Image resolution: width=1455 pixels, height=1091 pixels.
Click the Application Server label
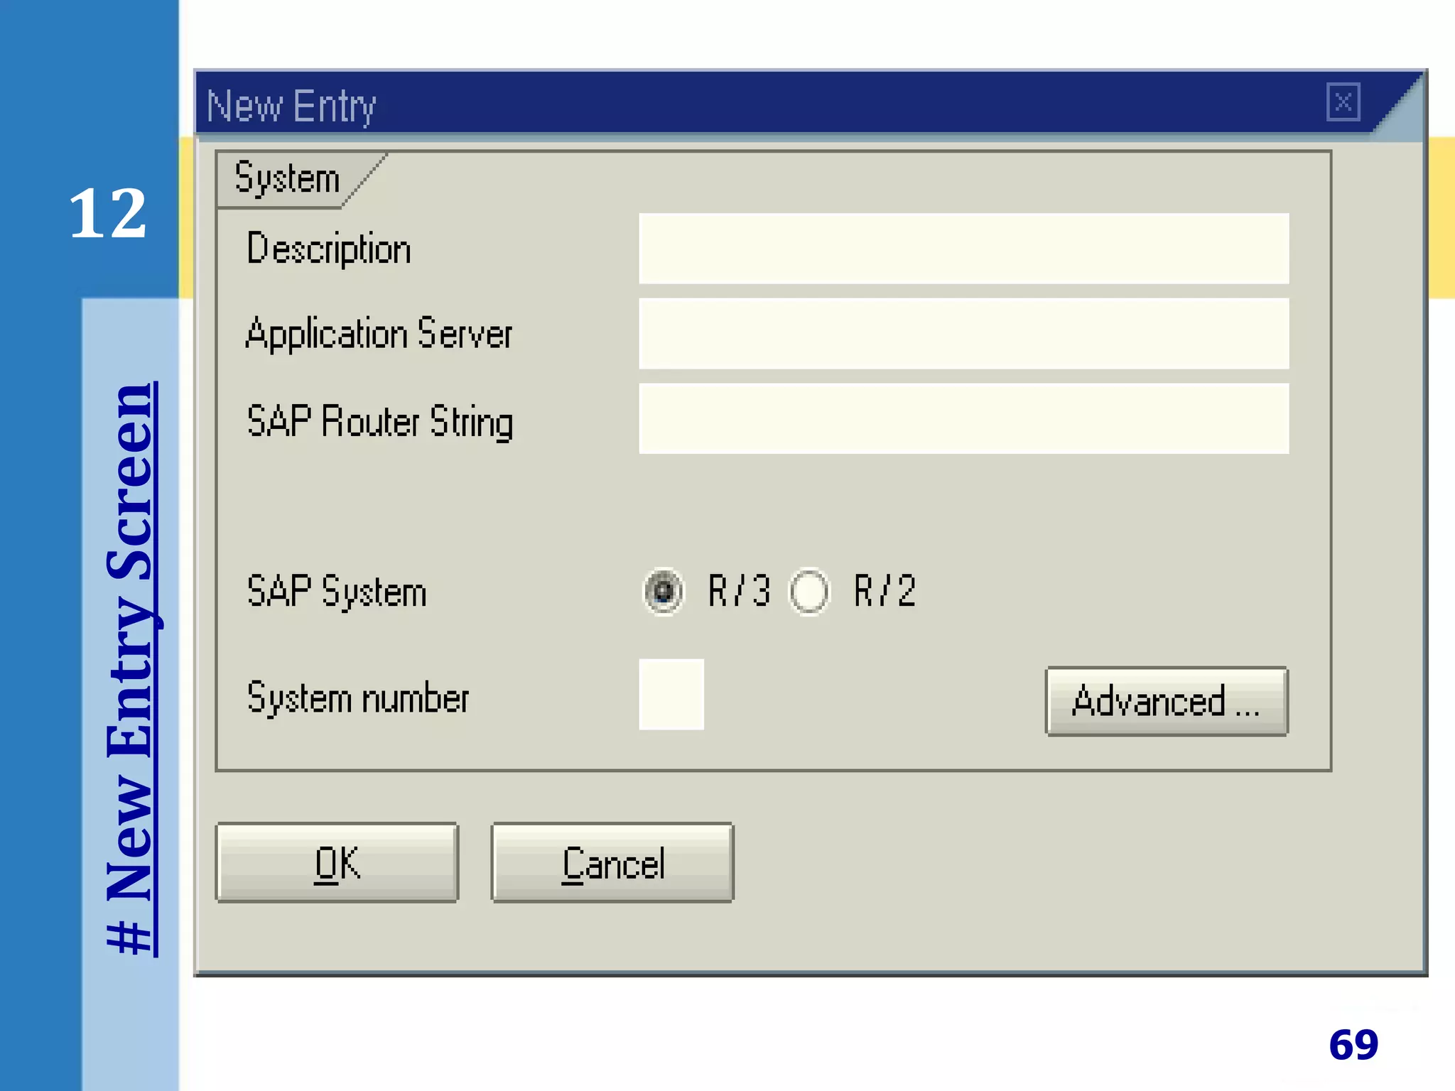pos(379,335)
